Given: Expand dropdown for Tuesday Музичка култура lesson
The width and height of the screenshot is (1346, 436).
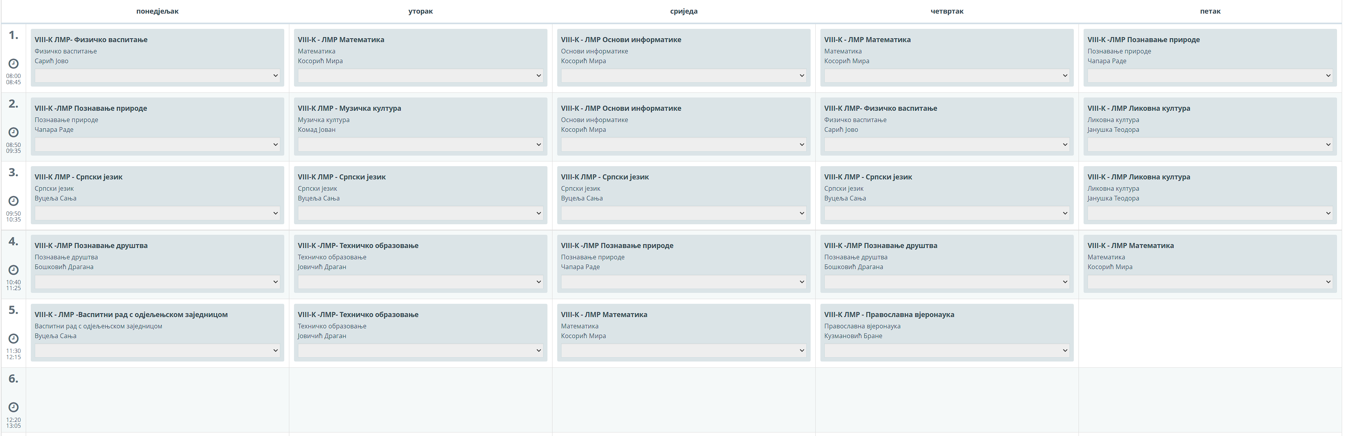Looking at the screenshot, I should pyautogui.click(x=420, y=144).
